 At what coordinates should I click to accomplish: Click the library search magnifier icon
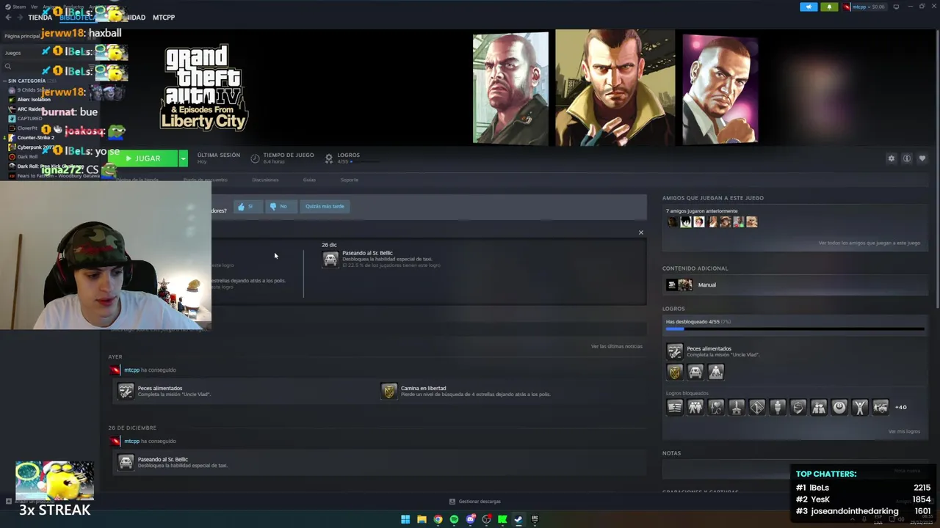(8, 66)
